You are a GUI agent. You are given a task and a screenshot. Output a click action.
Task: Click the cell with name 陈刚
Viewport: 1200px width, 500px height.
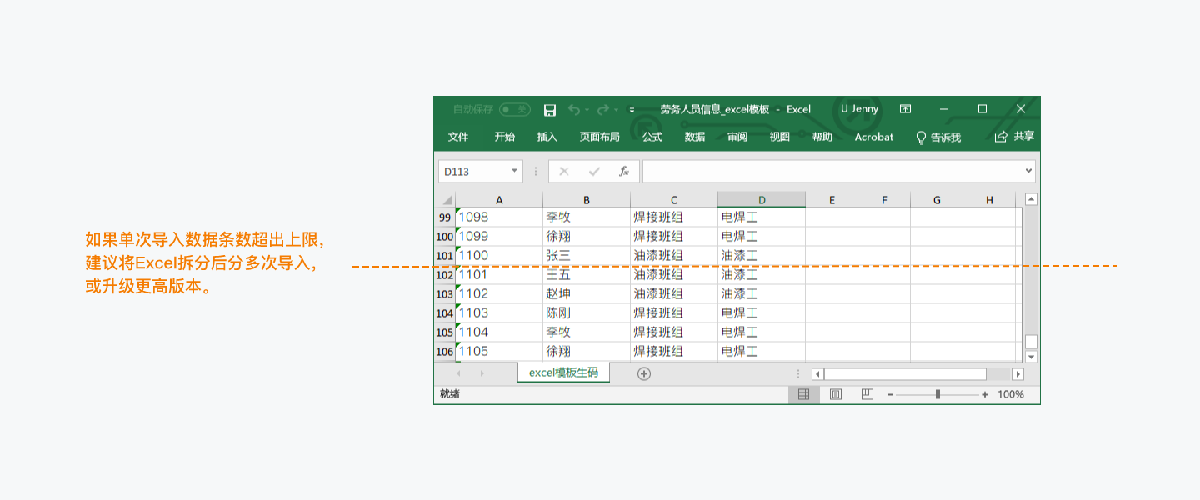coord(587,313)
